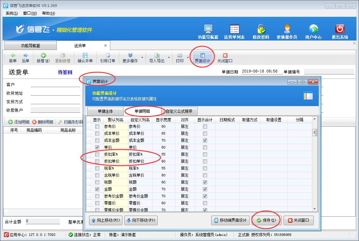Click the 保存(S) button
The width and height of the screenshot is (359, 241).
tap(266, 220)
